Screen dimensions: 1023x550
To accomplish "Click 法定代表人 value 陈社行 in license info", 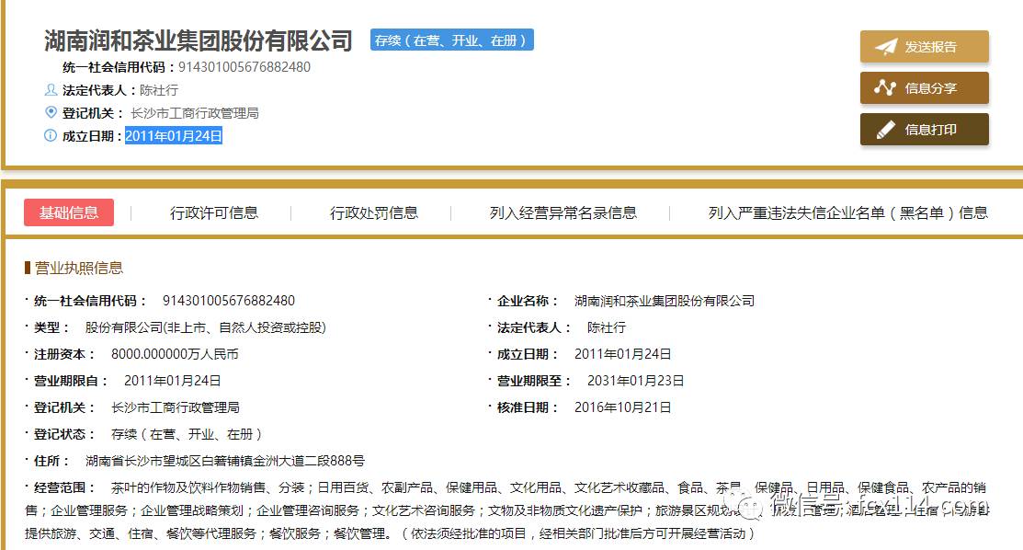I will 606,327.
